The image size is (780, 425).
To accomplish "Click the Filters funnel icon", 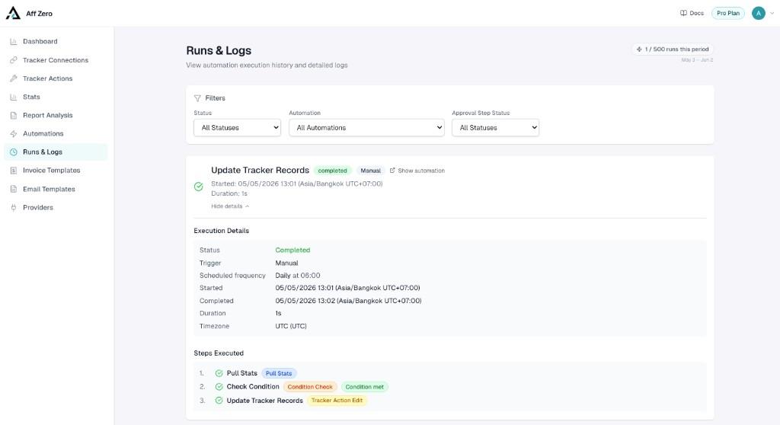I will (x=197, y=98).
